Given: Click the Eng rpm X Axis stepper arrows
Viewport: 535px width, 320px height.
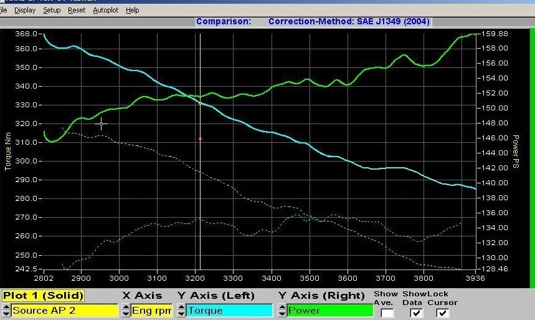Looking at the screenshot, I should (x=126, y=311).
